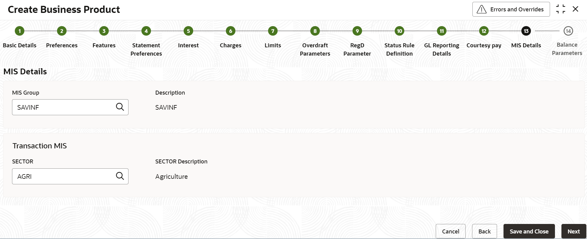Click the Save and Close button
Viewport: 587px width, 239px height.
(529, 231)
